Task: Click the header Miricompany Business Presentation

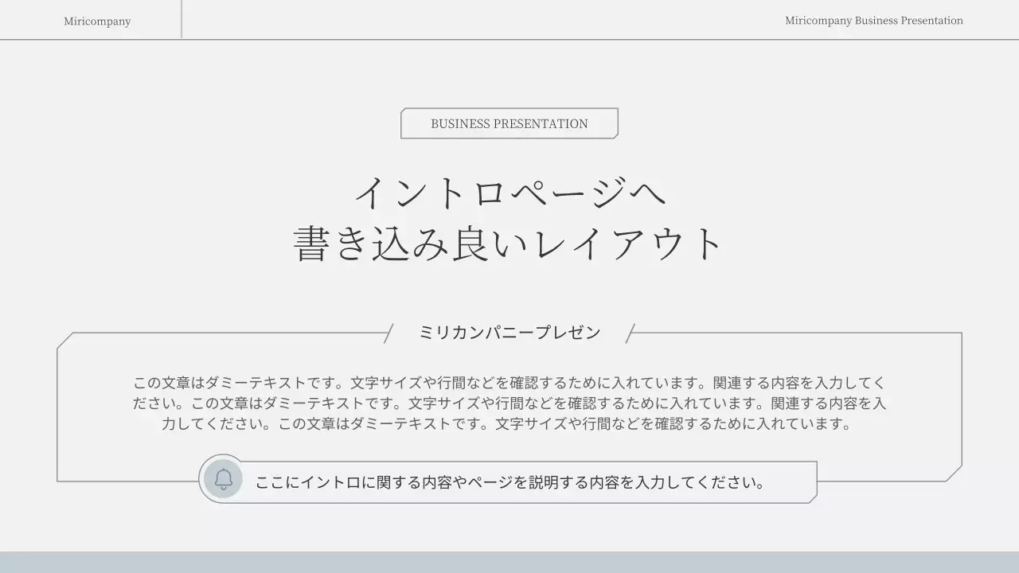Action: pos(873,21)
